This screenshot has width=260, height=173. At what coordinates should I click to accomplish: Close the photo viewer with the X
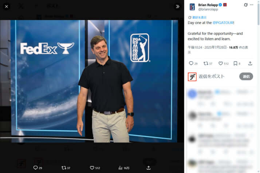click(x=6, y=7)
